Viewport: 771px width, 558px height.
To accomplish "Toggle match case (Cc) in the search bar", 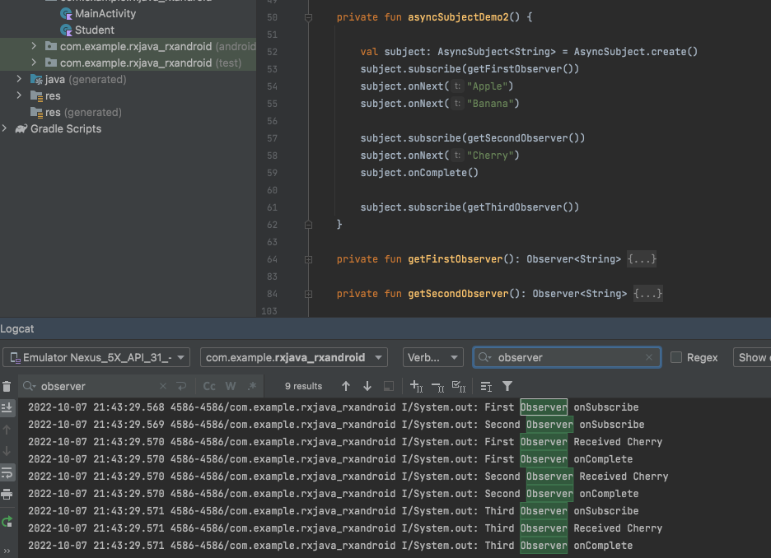I will 208,385.
